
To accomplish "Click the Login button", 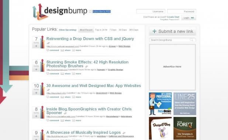I will point(189,18).
